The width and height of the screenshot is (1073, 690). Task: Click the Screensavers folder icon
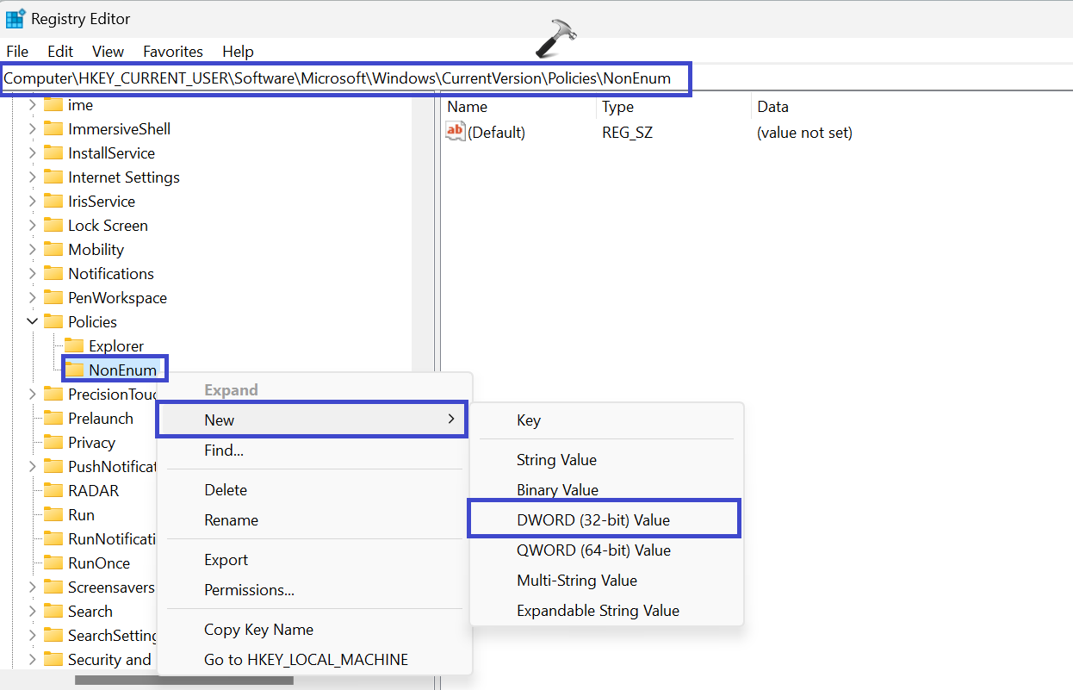point(54,587)
